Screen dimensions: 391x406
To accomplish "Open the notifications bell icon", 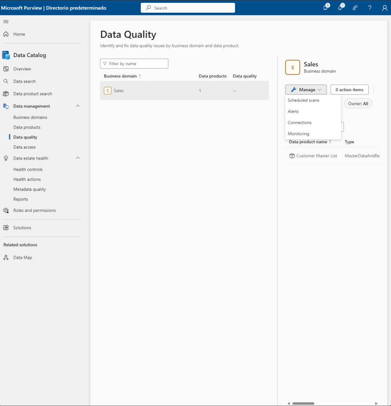I will tap(326, 8).
